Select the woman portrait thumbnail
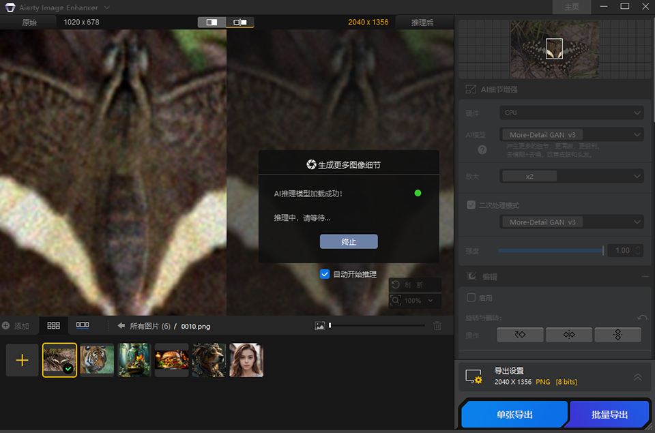Viewport: 655px width, 433px height. [246, 360]
